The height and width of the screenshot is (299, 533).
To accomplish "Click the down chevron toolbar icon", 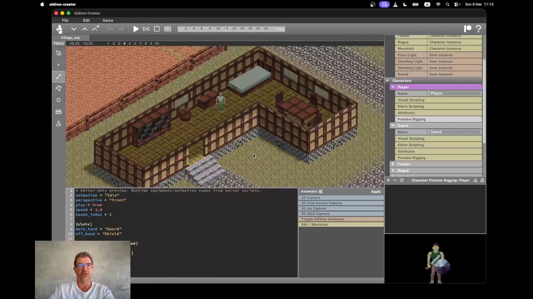I will click(x=74, y=29).
